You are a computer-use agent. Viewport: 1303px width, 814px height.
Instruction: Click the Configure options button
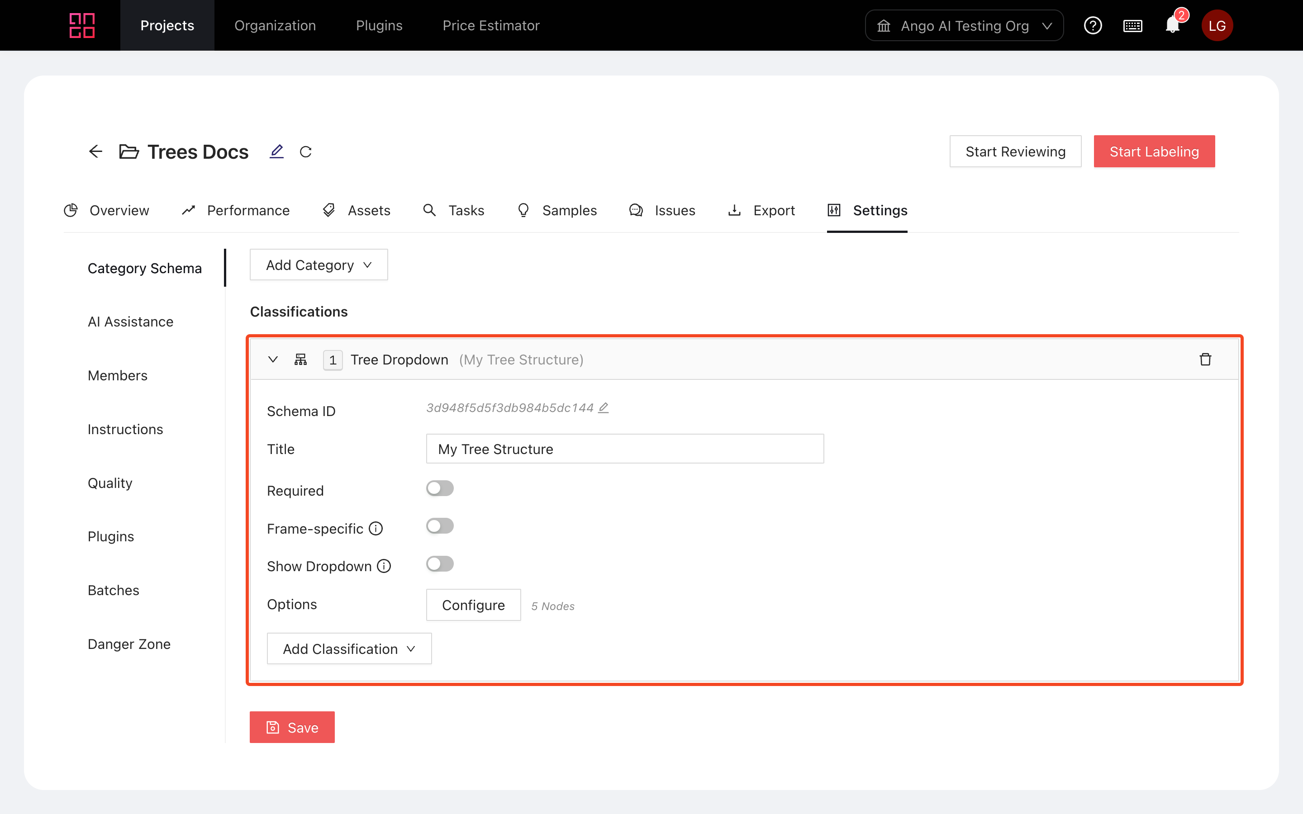473,605
